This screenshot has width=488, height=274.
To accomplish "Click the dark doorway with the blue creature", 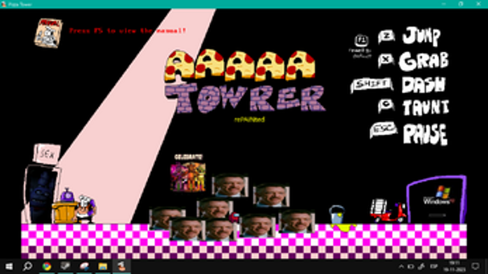I will click(40, 194).
